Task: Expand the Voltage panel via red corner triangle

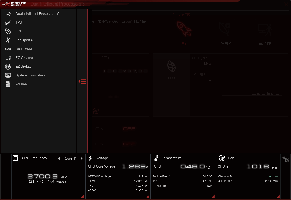Action: (147, 196)
